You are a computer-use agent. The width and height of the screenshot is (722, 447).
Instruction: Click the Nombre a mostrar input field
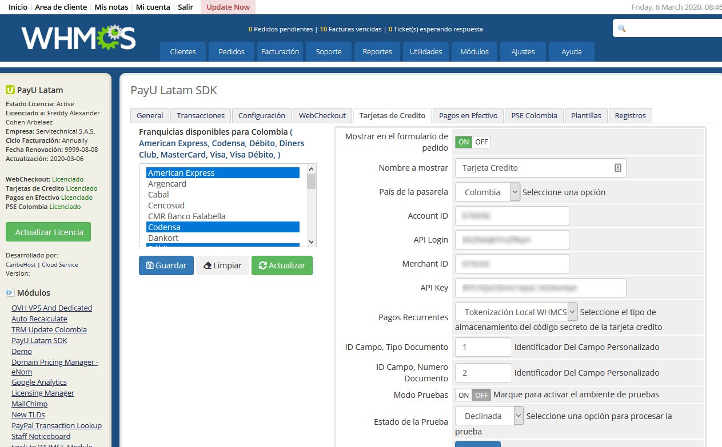[x=541, y=168]
